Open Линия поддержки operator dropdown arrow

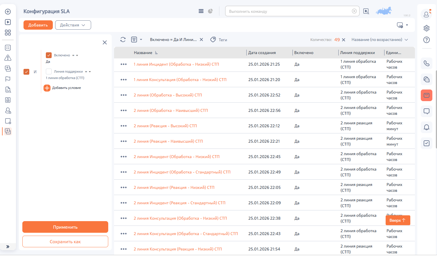click(x=90, y=72)
